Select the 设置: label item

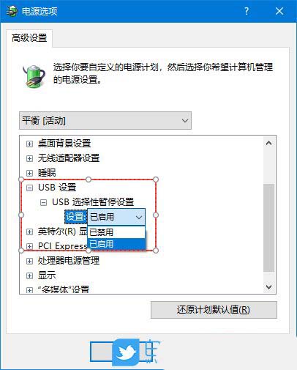pos(76,217)
